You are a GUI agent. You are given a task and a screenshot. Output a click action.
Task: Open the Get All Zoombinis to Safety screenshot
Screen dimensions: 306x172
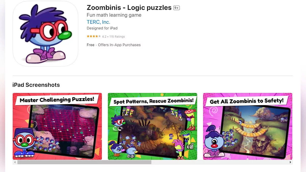(248, 126)
